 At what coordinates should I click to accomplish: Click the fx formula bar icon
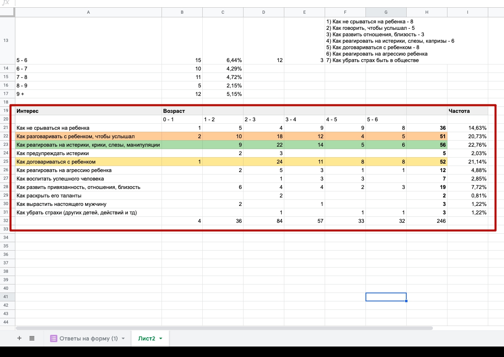6,2
